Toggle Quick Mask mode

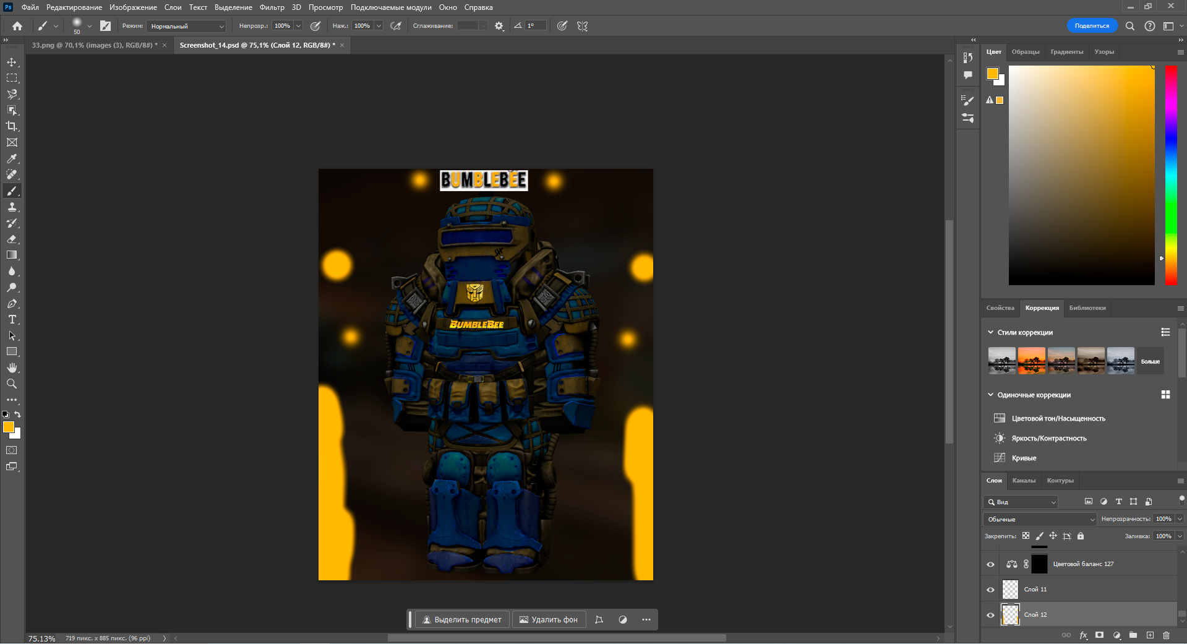12,450
